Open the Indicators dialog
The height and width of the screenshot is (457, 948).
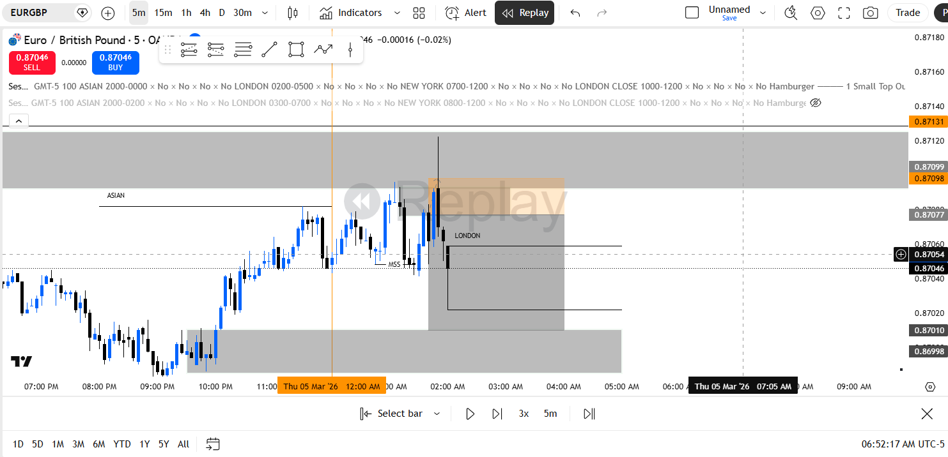[351, 13]
